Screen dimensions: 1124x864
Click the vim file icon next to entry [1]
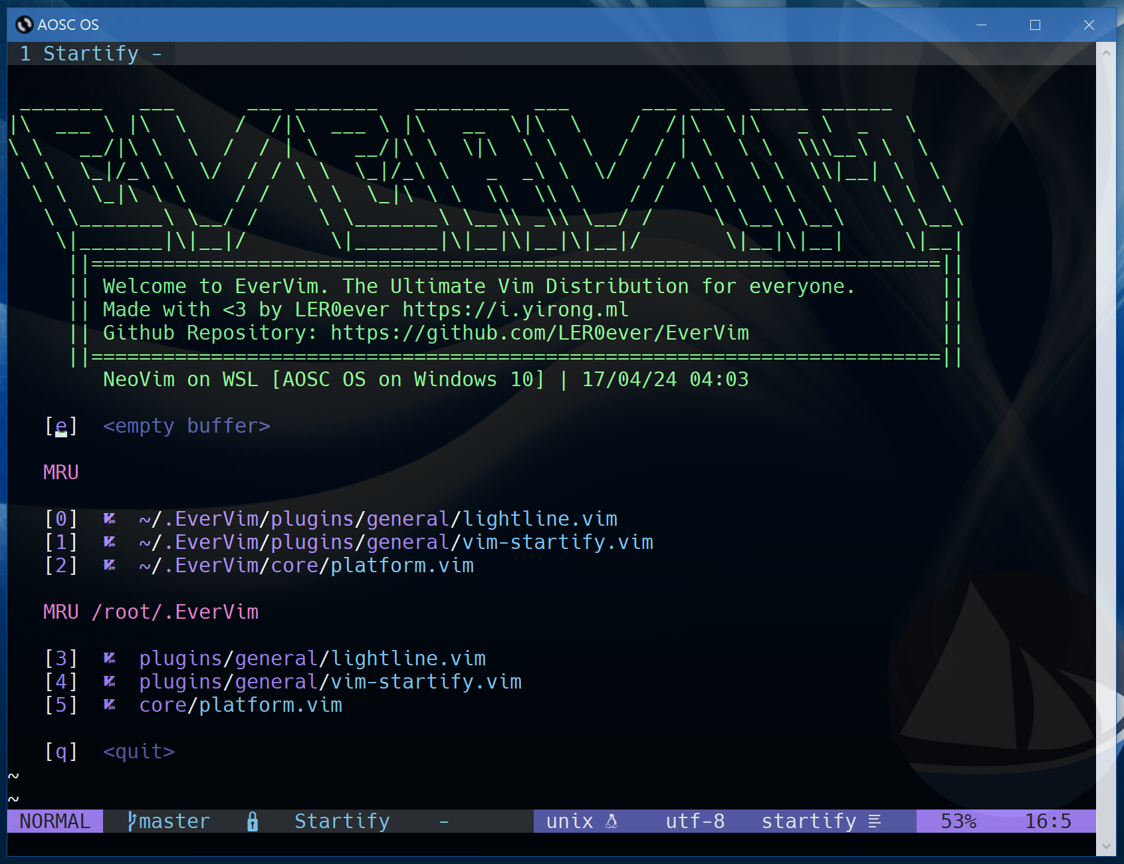[110, 542]
